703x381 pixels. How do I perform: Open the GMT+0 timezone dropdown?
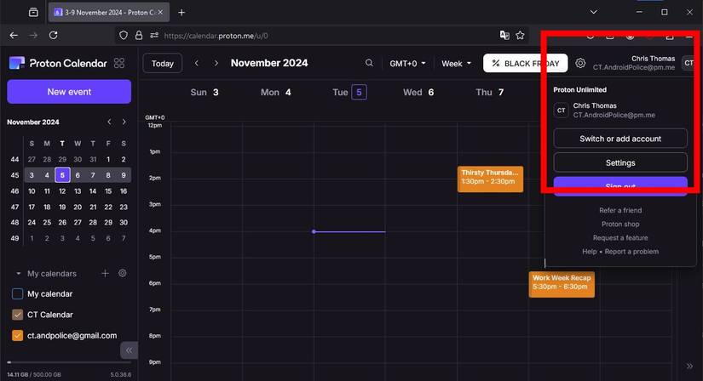[407, 63]
